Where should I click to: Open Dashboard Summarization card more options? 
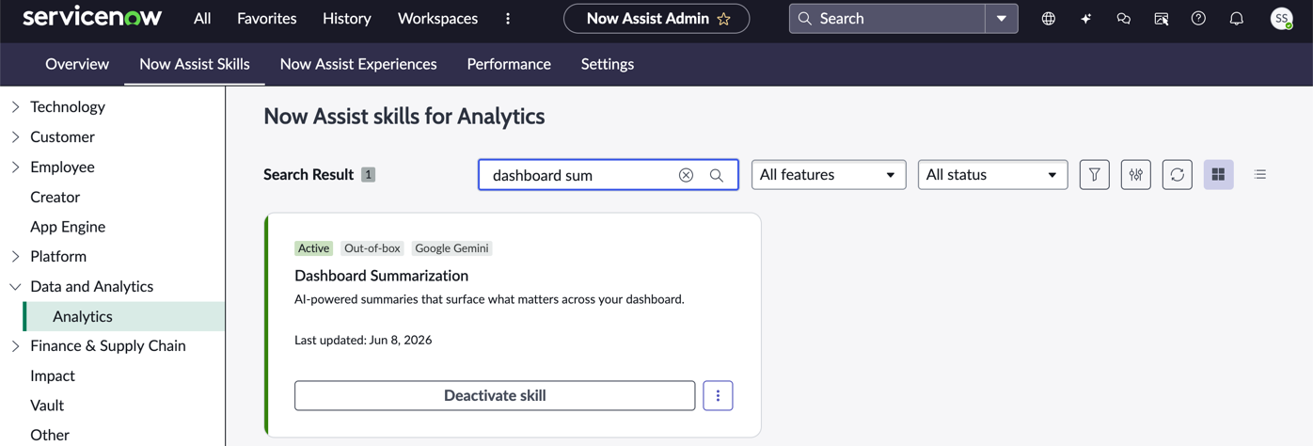(x=718, y=396)
